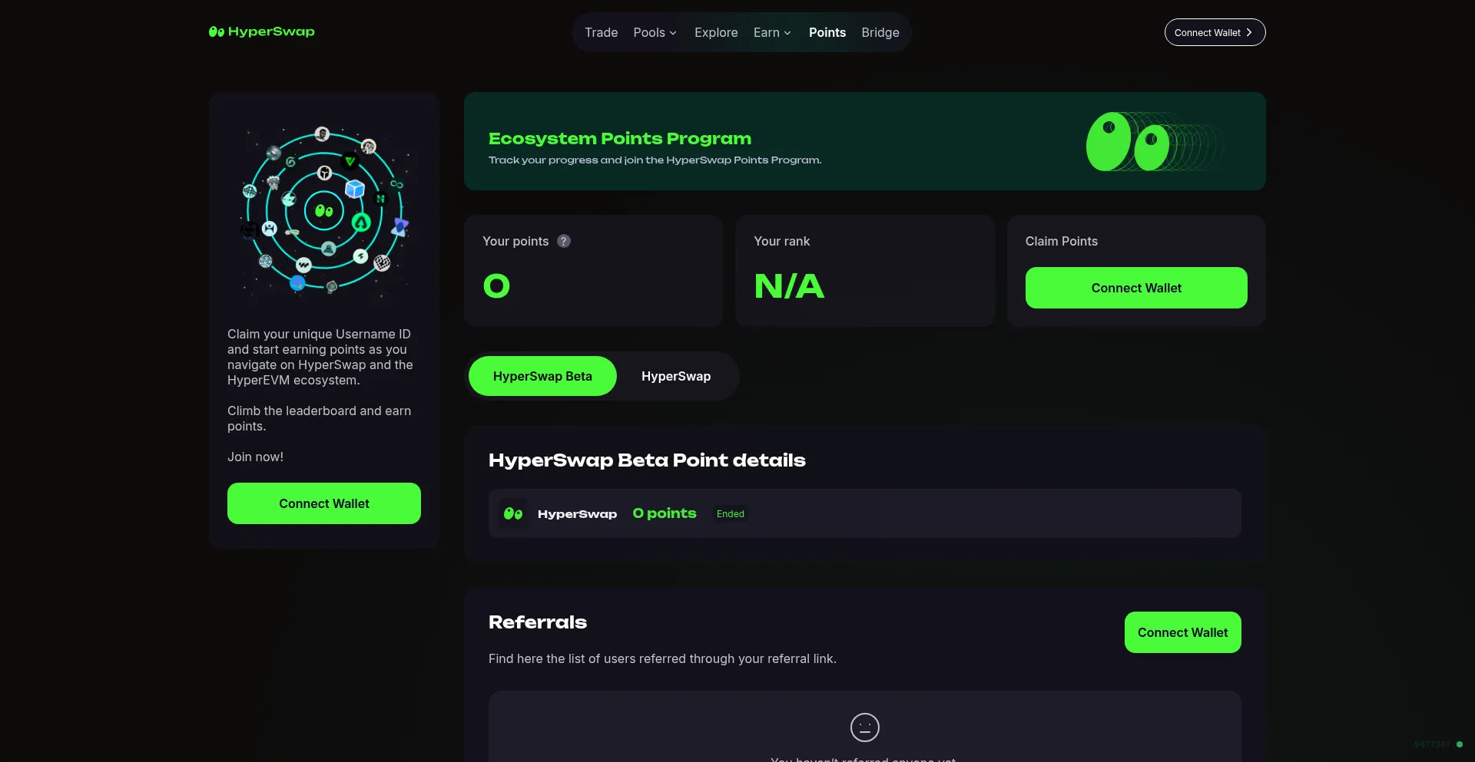
Task: Select the Points nav item
Action: pos(827,32)
